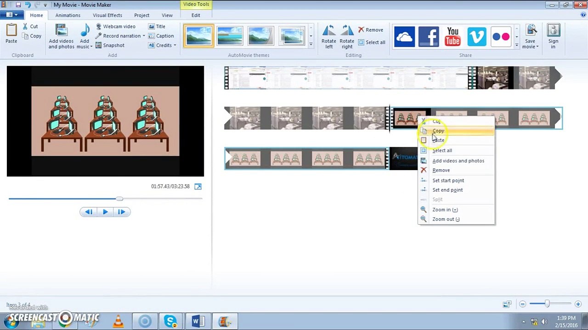
Task: Open the Help question mark icon
Action: coord(583,15)
